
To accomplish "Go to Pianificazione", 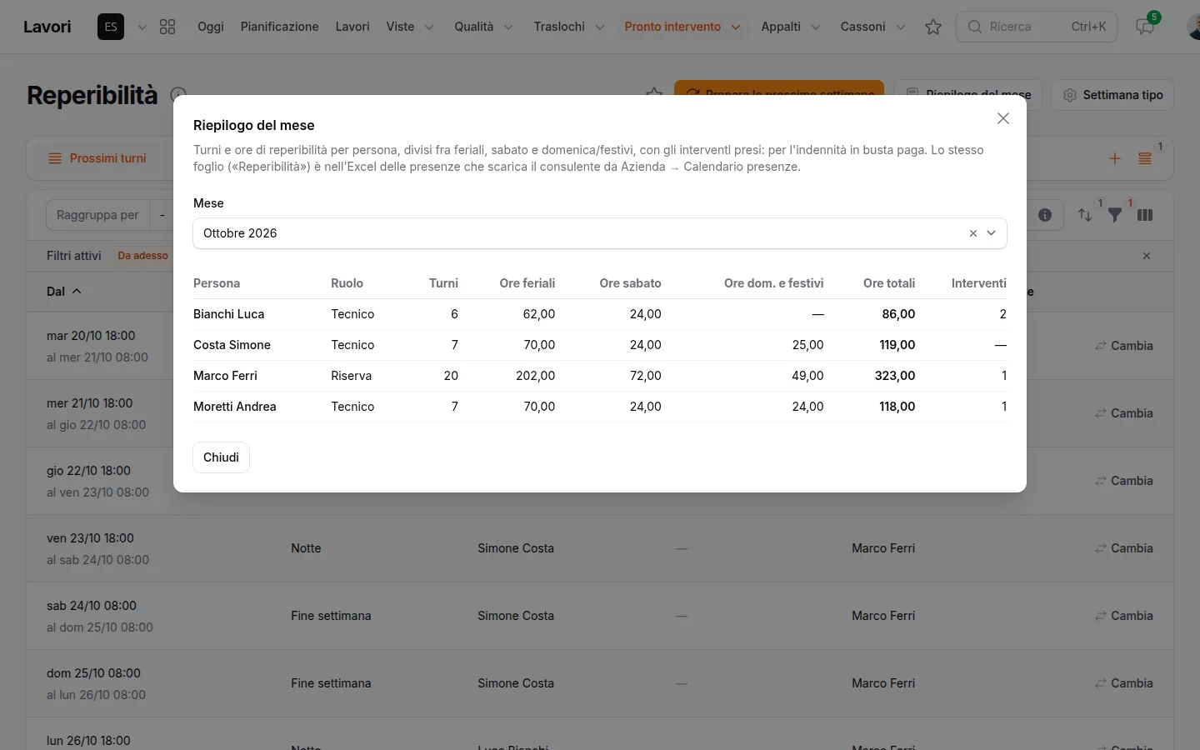I will pyautogui.click(x=280, y=27).
